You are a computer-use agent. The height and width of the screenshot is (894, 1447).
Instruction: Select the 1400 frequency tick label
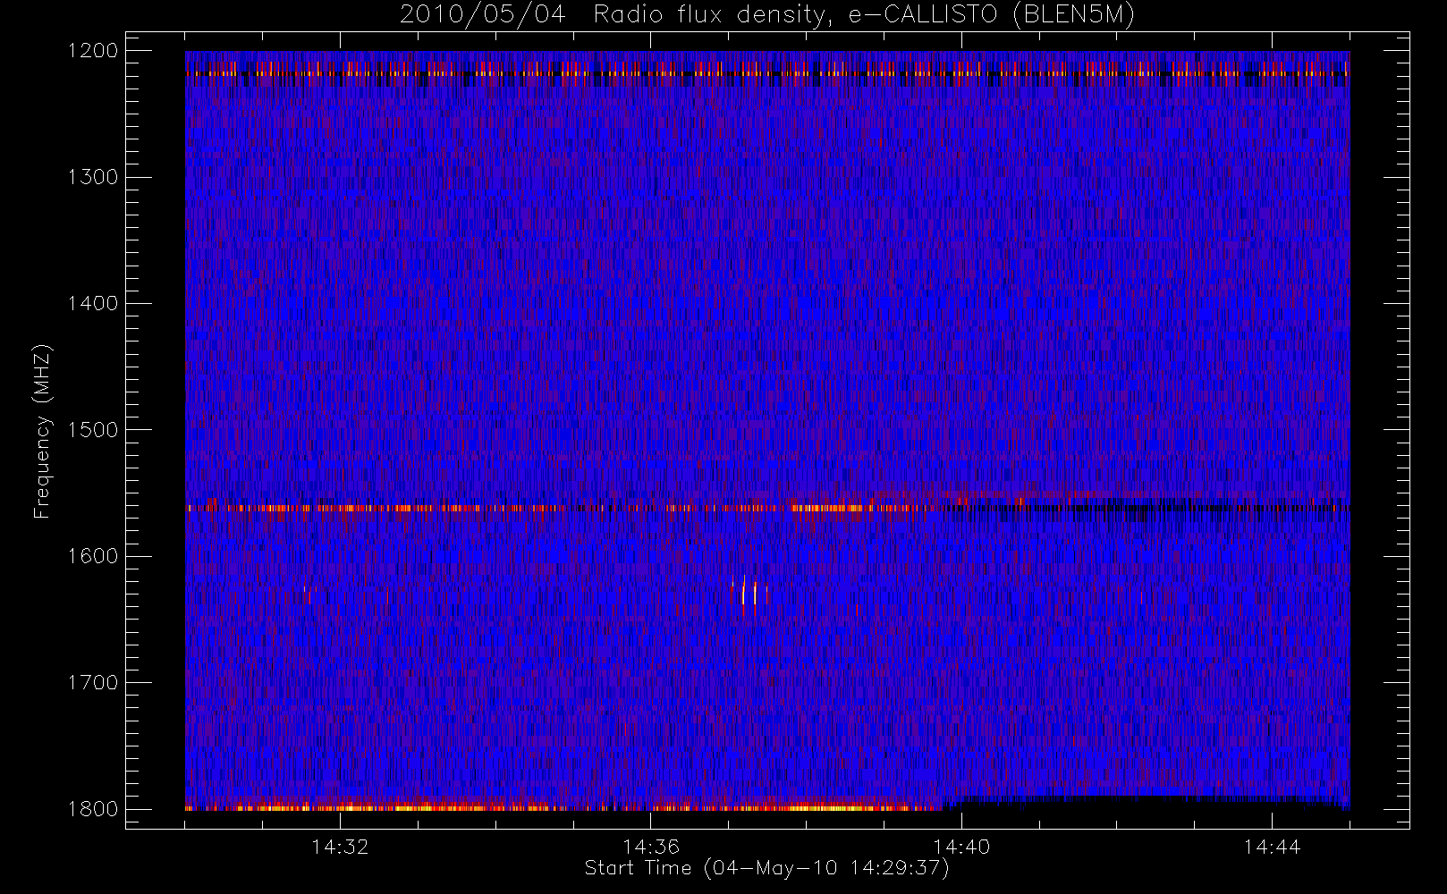tap(93, 303)
